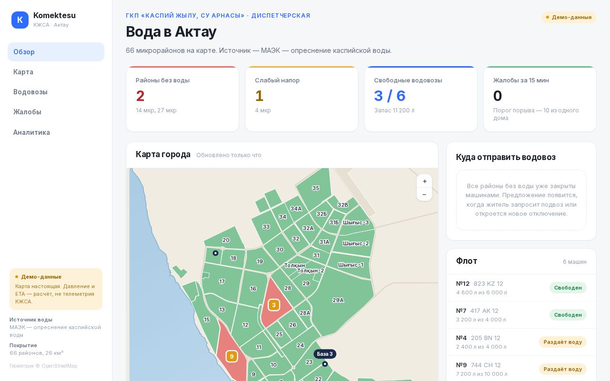Viewport: 610px width, 381px height.
Task: Select district 20 on the map
Action: (226, 240)
